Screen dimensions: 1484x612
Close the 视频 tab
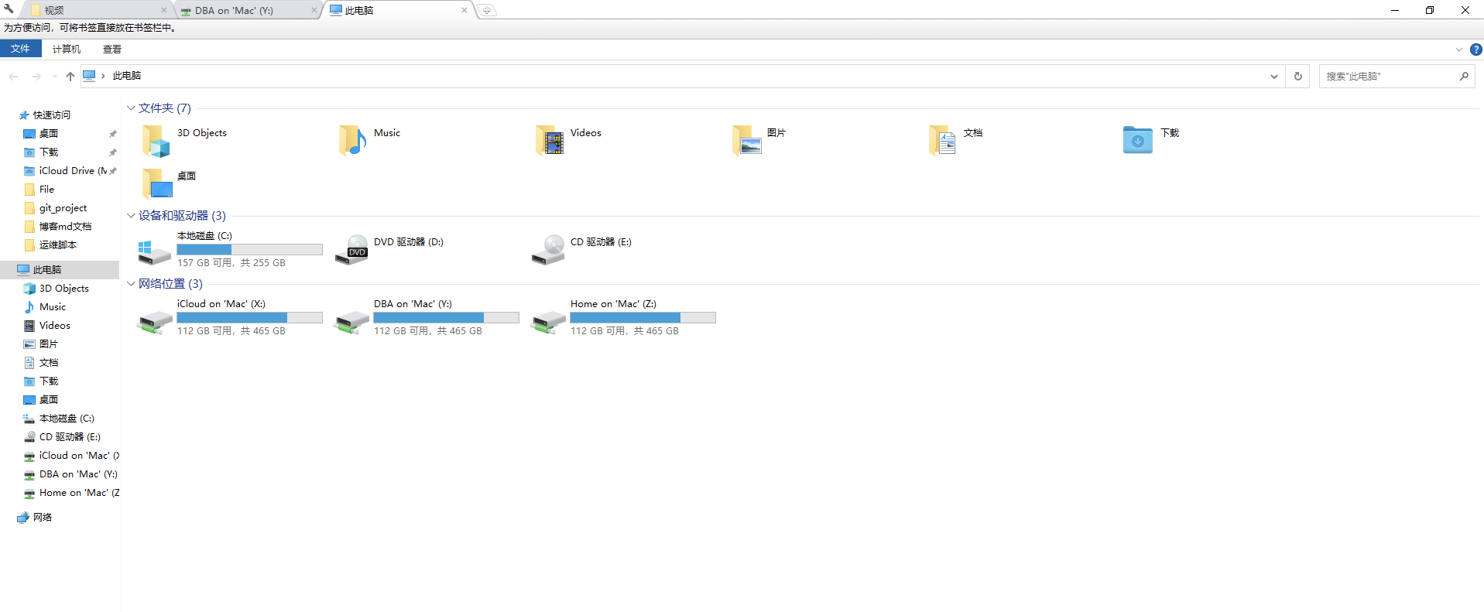click(x=164, y=10)
